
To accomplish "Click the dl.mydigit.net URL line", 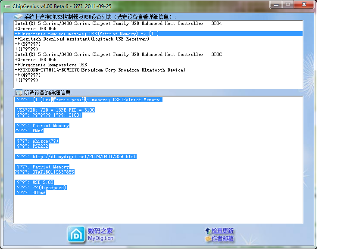I will 77,156.
